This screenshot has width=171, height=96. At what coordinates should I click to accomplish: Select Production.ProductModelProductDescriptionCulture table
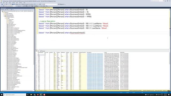coord(18,67)
